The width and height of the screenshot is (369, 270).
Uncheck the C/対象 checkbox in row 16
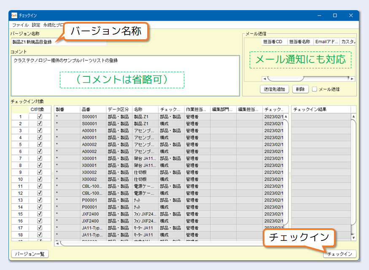point(40,221)
